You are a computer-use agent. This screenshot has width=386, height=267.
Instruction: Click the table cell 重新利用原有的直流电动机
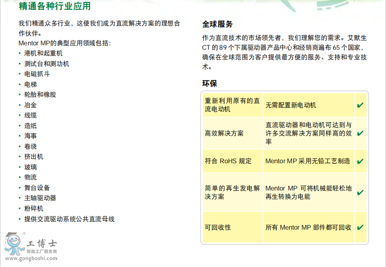(232, 105)
